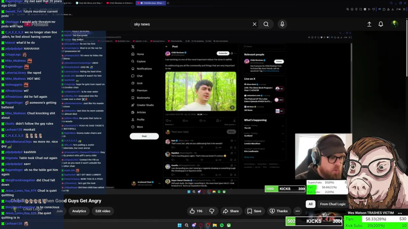Open 'GB News' live stream entry
Image resolution: width=408 pixels, height=229 pixels.
(264, 108)
